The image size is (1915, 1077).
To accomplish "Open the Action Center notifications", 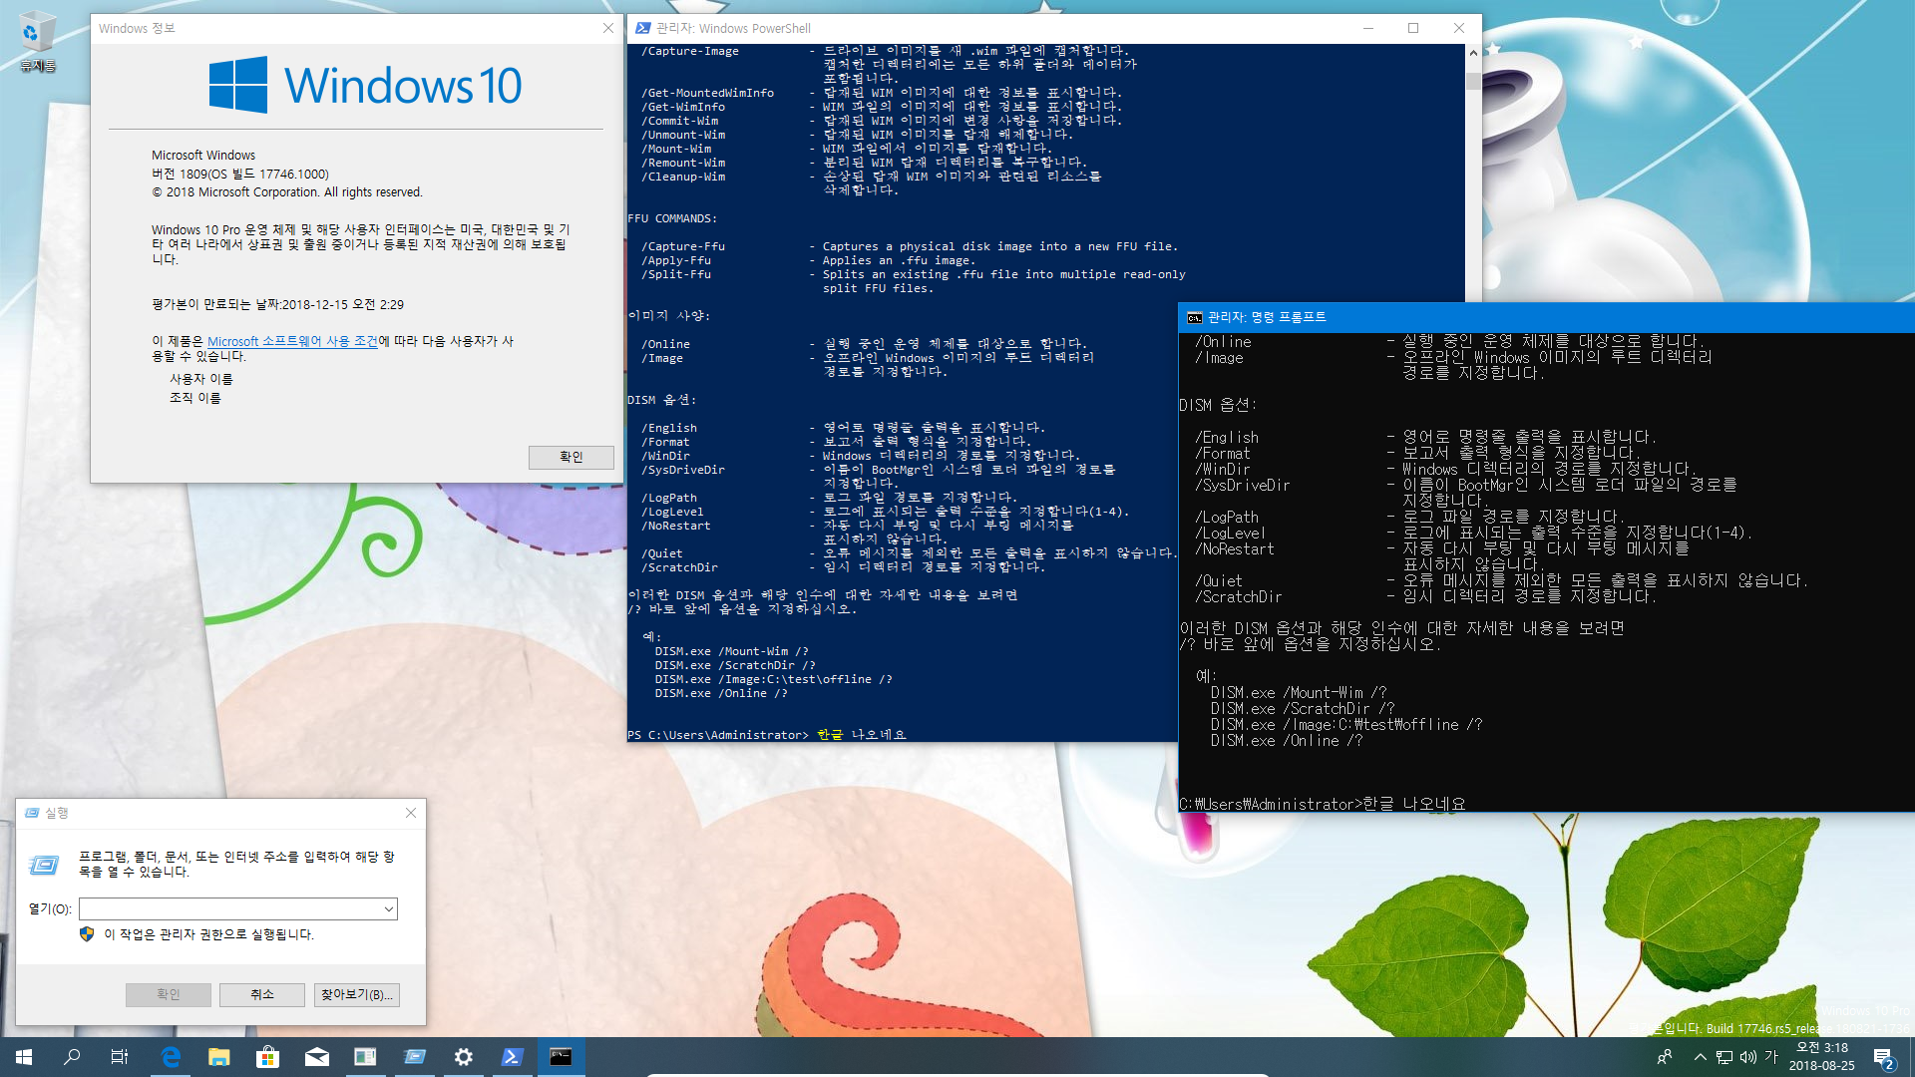I will (1883, 1057).
